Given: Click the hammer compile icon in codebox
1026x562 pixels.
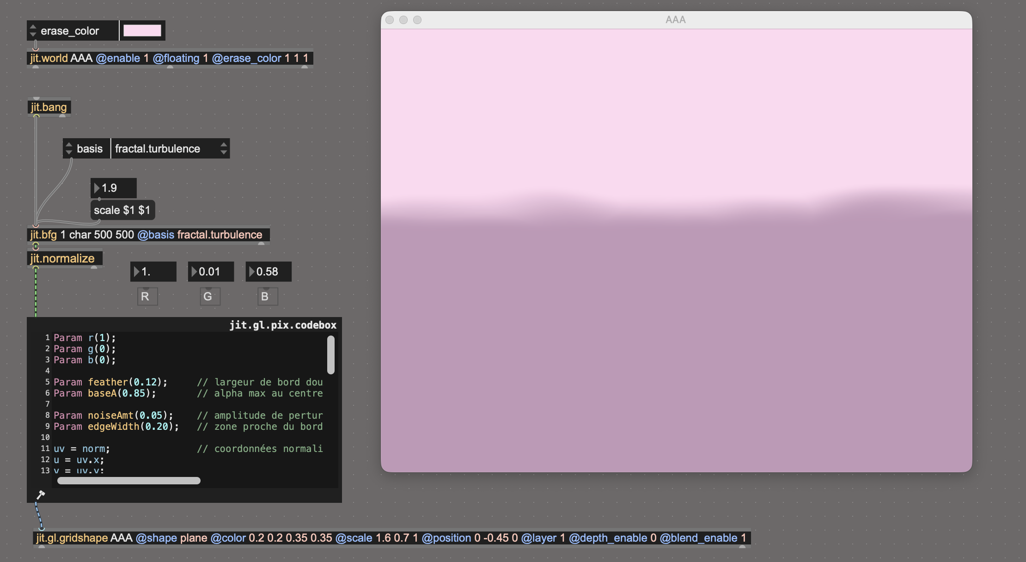Looking at the screenshot, I should 41,495.
